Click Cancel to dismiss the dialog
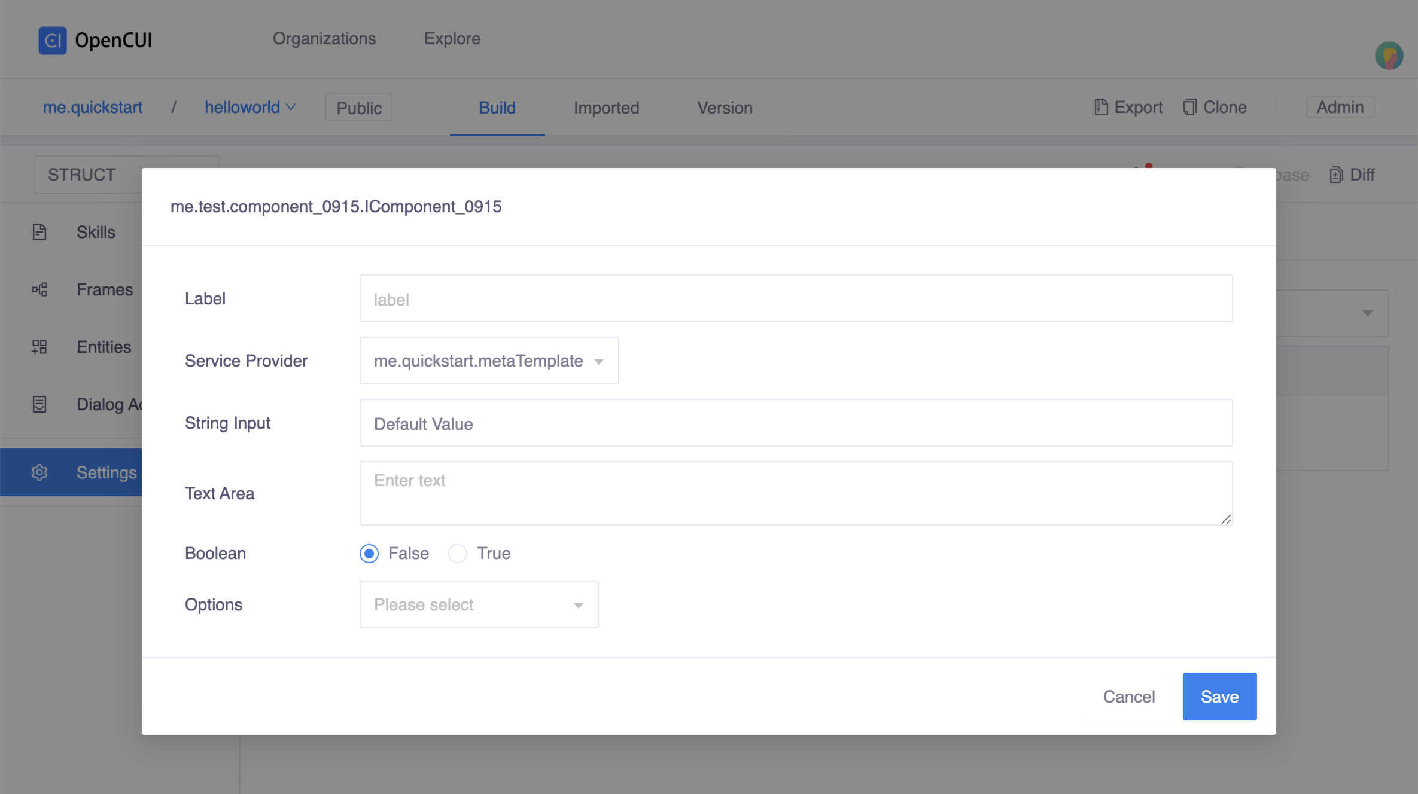1418x794 pixels. (1128, 697)
